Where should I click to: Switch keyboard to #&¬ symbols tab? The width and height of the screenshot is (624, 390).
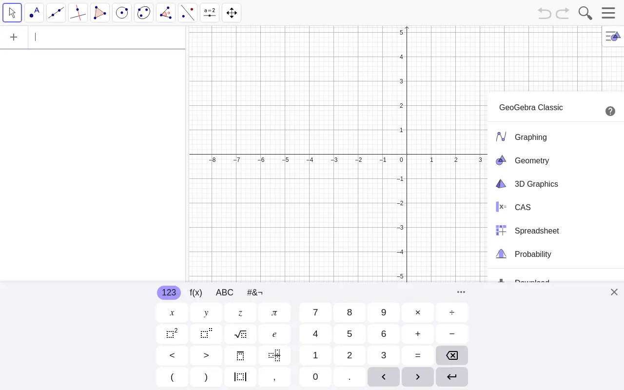(255, 292)
